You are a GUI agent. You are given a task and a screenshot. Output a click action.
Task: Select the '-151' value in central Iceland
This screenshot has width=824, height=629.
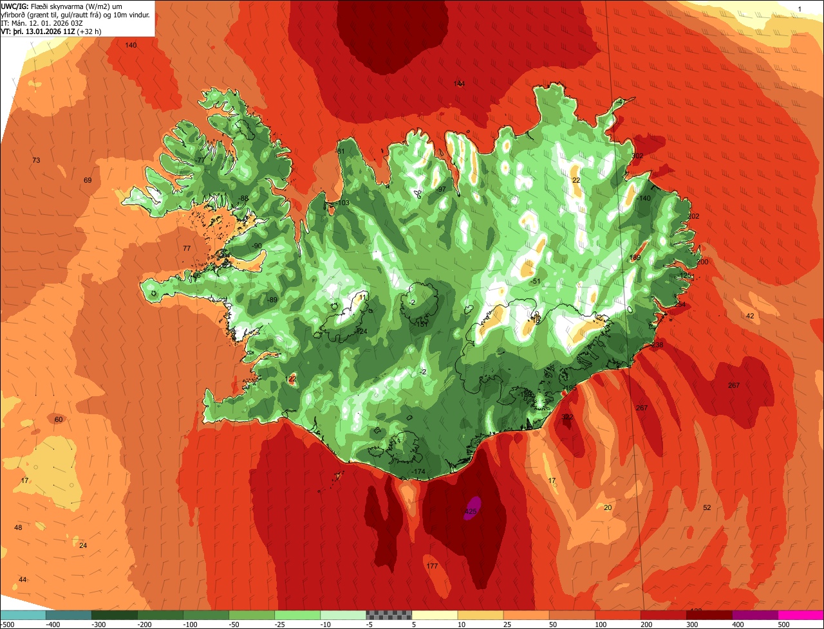tap(422, 324)
